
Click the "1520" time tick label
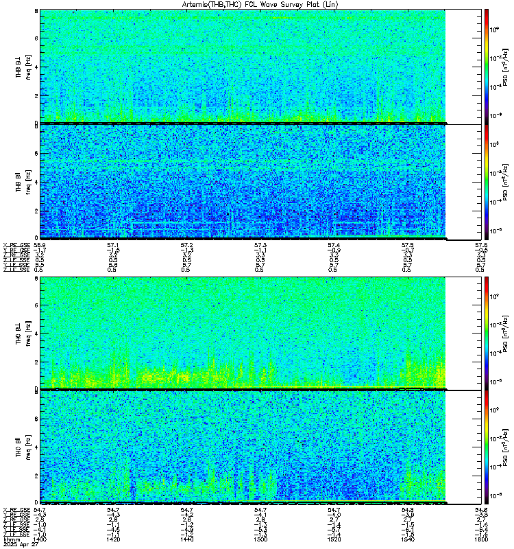[x=334, y=539]
